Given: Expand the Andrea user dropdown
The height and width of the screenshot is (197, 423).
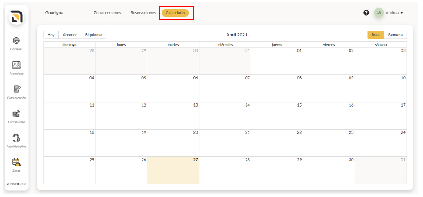Looking at the screenshot, I should (394, 13).
